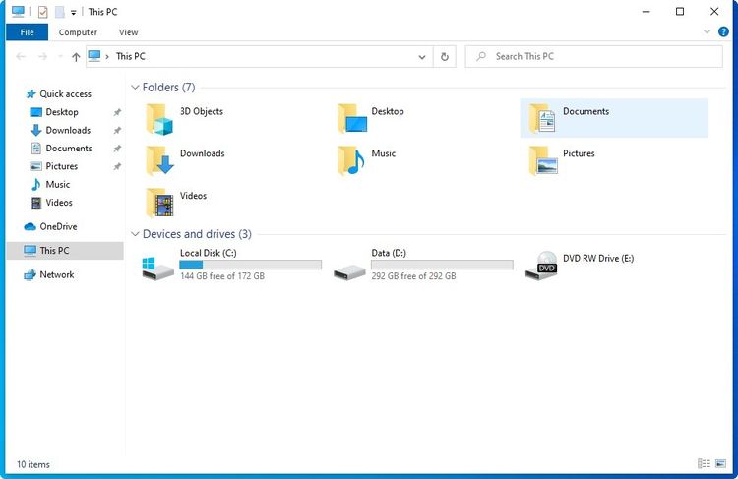This screenshot has width=738, height=479.
Task: Open the Computer ribbon tab
Action: click(x=78, y=32)
